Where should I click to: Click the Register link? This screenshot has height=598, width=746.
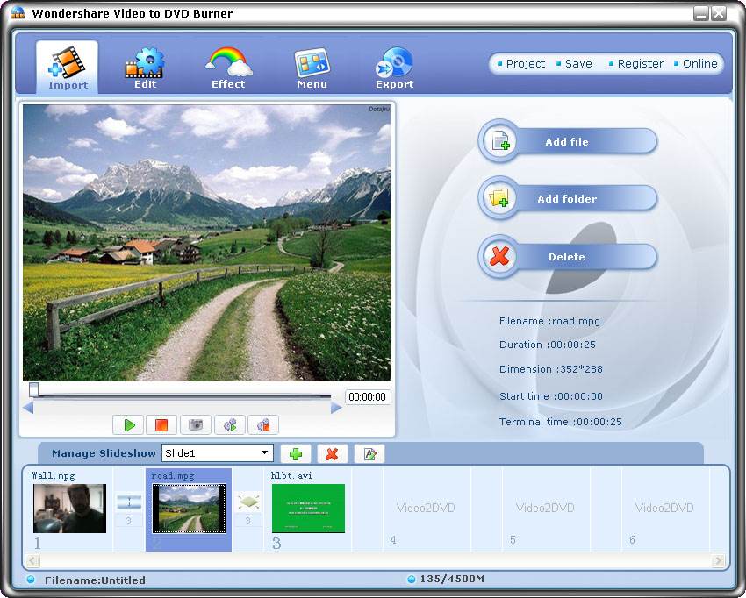coord(640,64)
